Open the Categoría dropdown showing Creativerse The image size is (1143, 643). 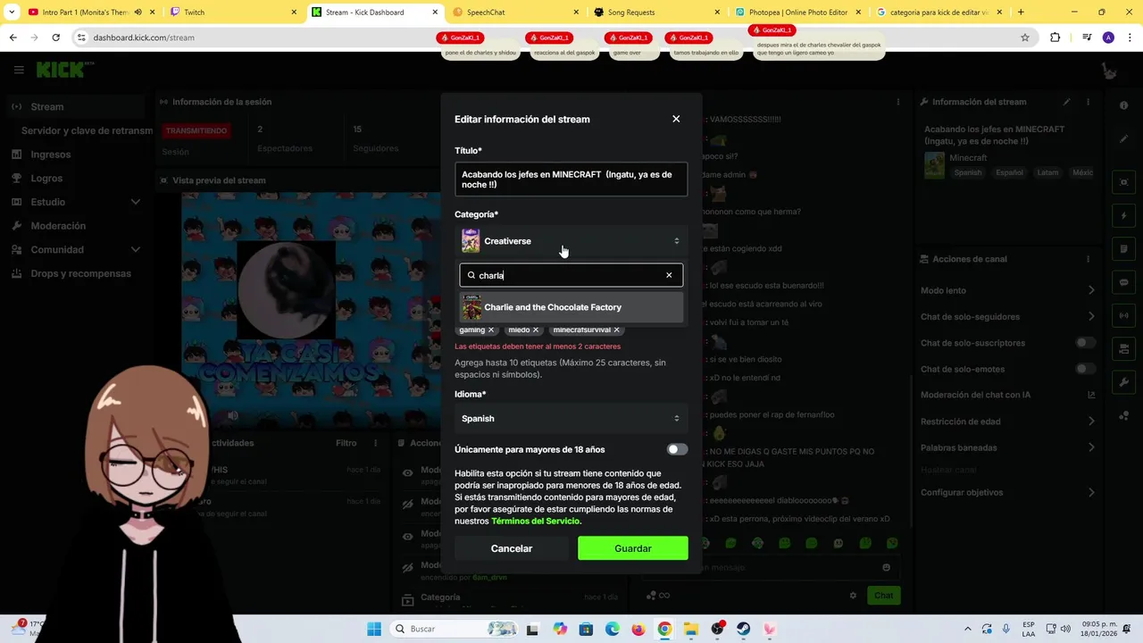(x=571, y=241)
